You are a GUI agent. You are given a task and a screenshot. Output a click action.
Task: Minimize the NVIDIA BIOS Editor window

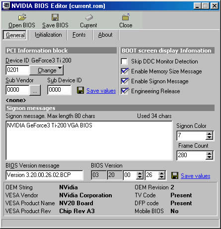(197, 6)
